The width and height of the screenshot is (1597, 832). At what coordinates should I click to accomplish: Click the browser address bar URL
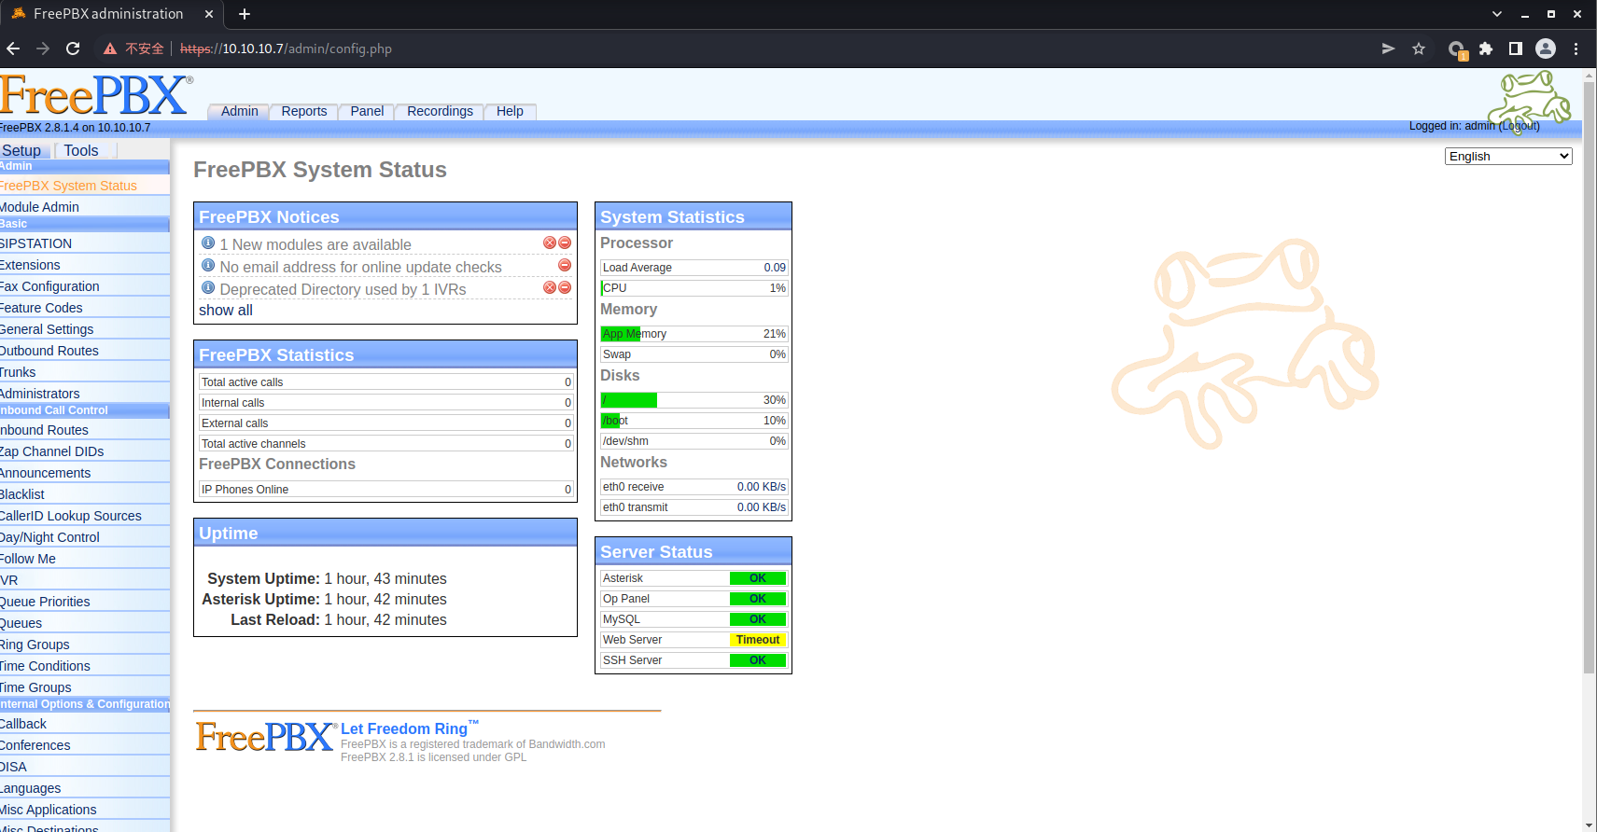[286, 49]
